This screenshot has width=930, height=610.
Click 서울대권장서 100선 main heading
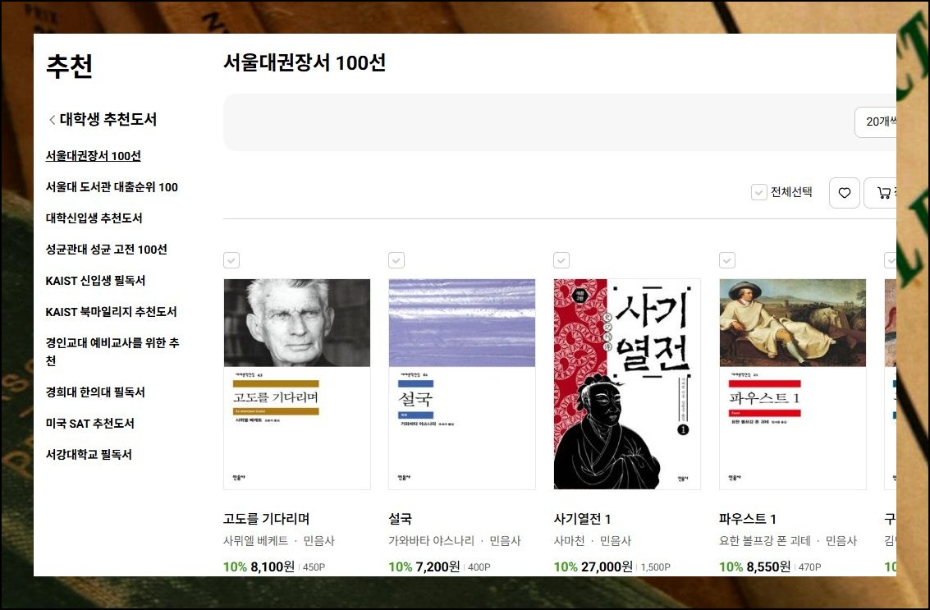[x=305, y=62]
